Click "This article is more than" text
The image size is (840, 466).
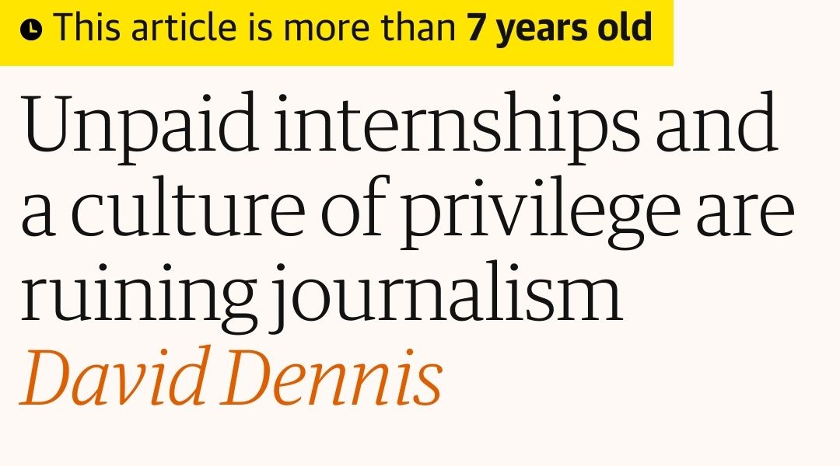coord(255,27)
